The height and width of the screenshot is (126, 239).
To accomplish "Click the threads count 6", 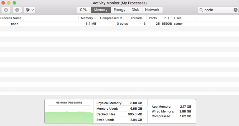I will [x=144, y=24].
